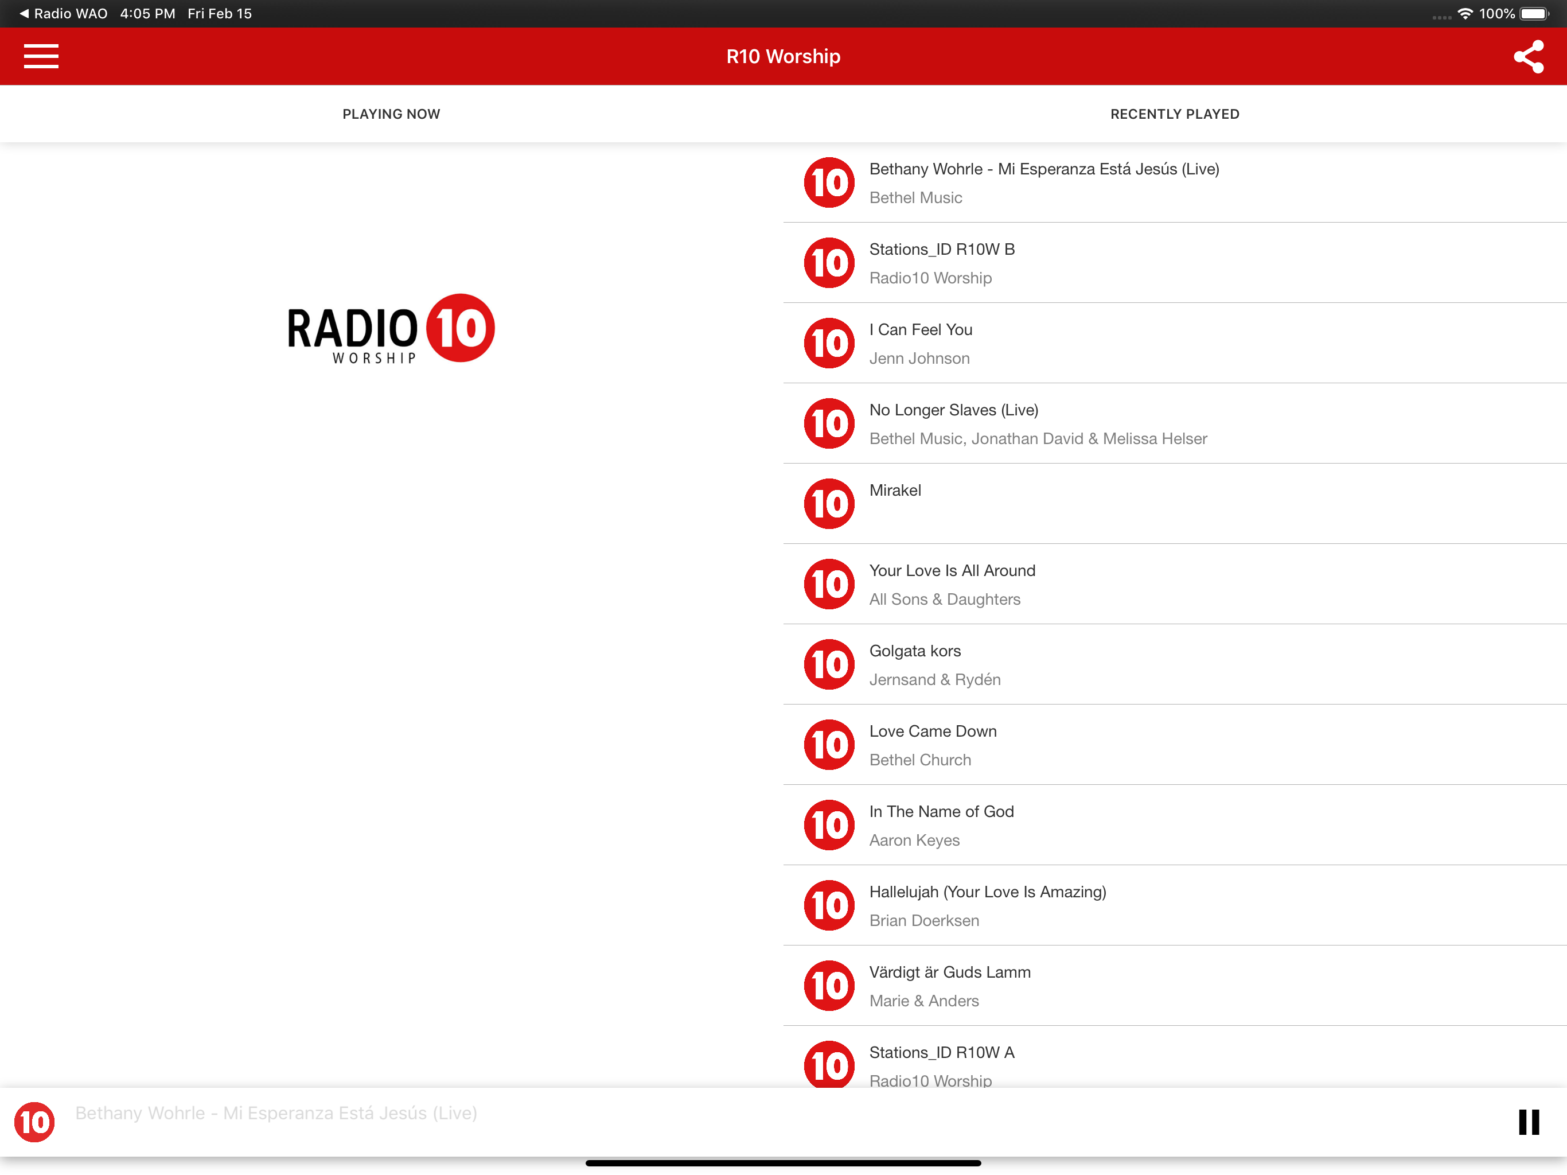This screenshot has height=1175, width=1567.
Task: Tap the artist name 'Jernsand & Rydén'
Action: 935,680
